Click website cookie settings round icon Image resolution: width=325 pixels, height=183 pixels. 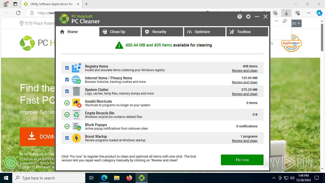pyautogui.click(x=11, y=163)
